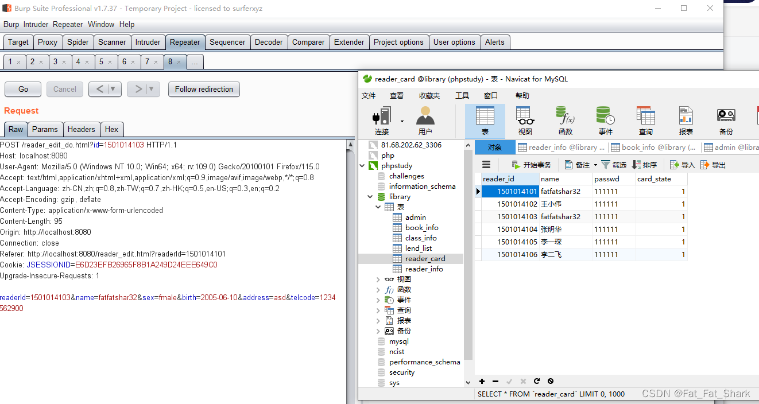Collapse the 表 (Tables) tree node
Viewport: 759px width, 404px height.
click(x=378, y=207)
